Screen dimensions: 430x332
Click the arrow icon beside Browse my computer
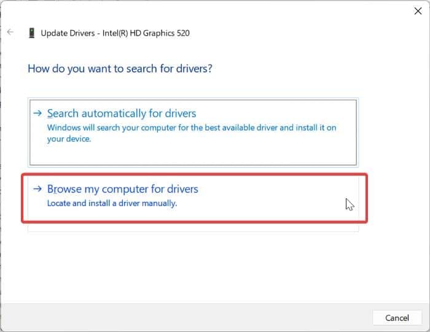(37, 188)
